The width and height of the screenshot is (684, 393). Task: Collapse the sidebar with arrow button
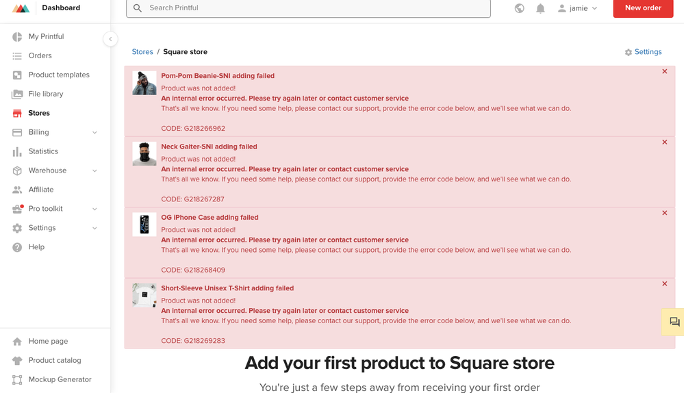pyautogui.click(x=110, y=39)
